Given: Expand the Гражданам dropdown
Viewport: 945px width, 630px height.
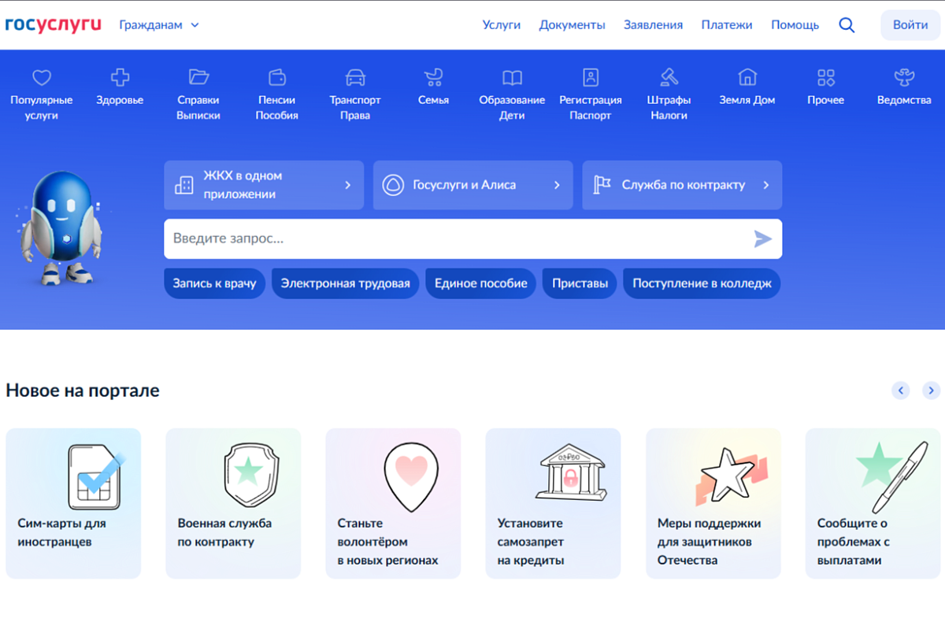Looking at the screenshot, I should (x=159, y=25).
